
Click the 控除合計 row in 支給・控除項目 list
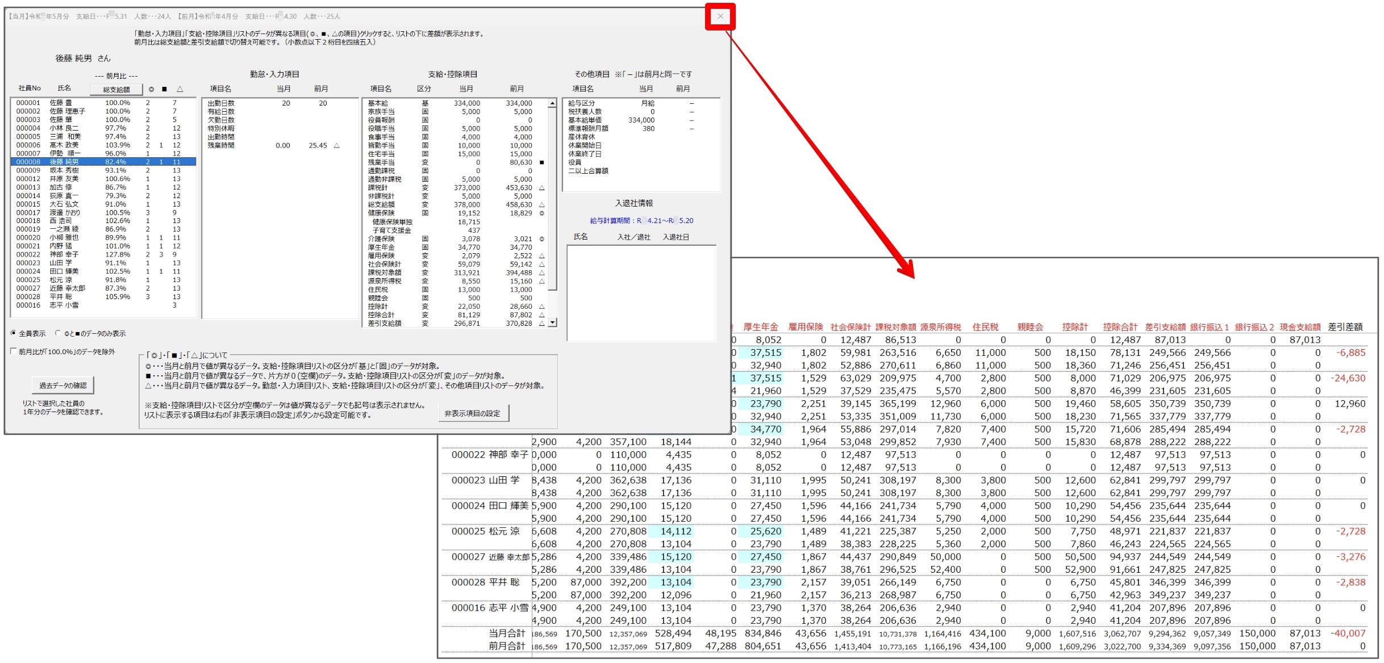click(455, 315)
